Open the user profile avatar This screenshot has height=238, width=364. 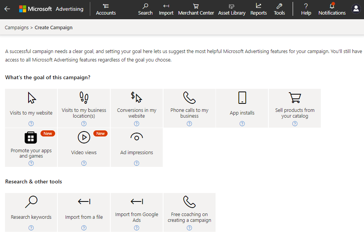point(356,9)
